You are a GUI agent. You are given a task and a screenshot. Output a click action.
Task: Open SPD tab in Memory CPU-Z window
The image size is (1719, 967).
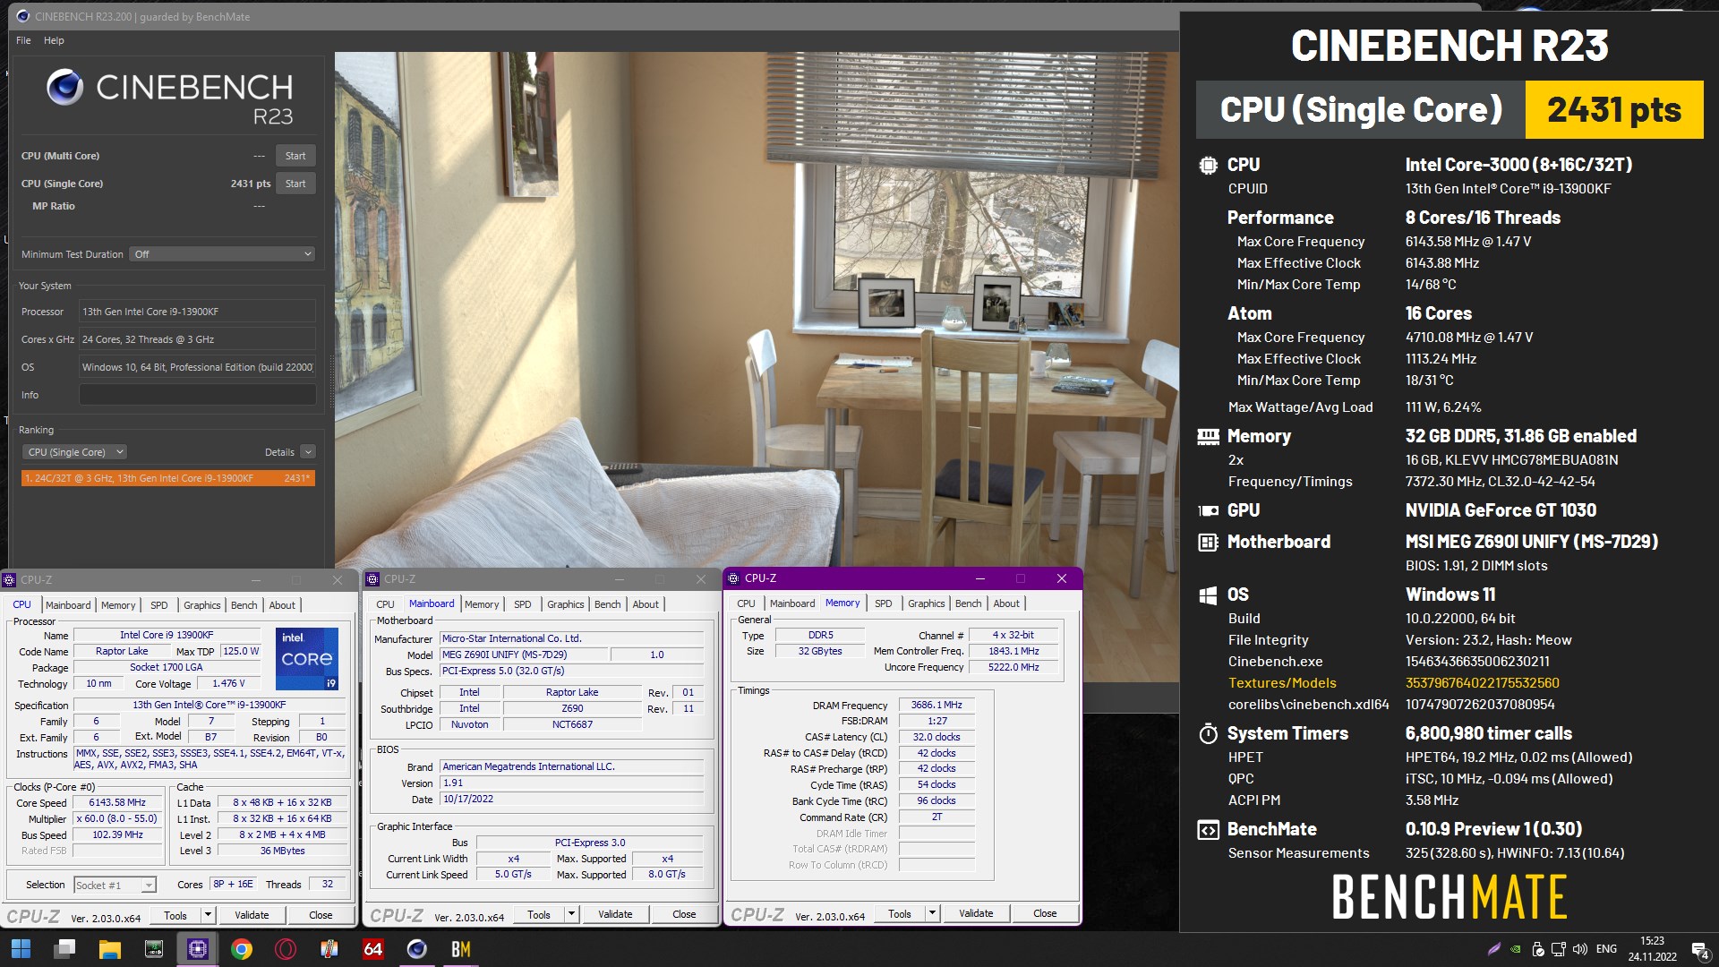pos(883,603)
